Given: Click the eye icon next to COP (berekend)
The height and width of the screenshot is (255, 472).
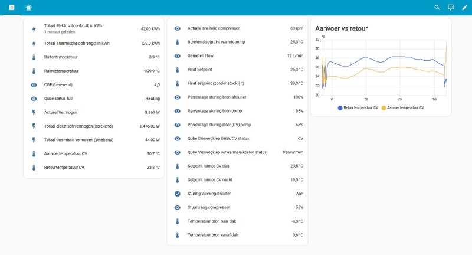Looking at the screenshot, I should coord(34,85).
